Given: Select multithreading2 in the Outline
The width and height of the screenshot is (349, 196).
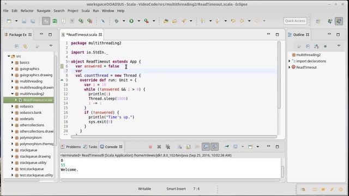Looking at the screenshot, I should 308,54.
